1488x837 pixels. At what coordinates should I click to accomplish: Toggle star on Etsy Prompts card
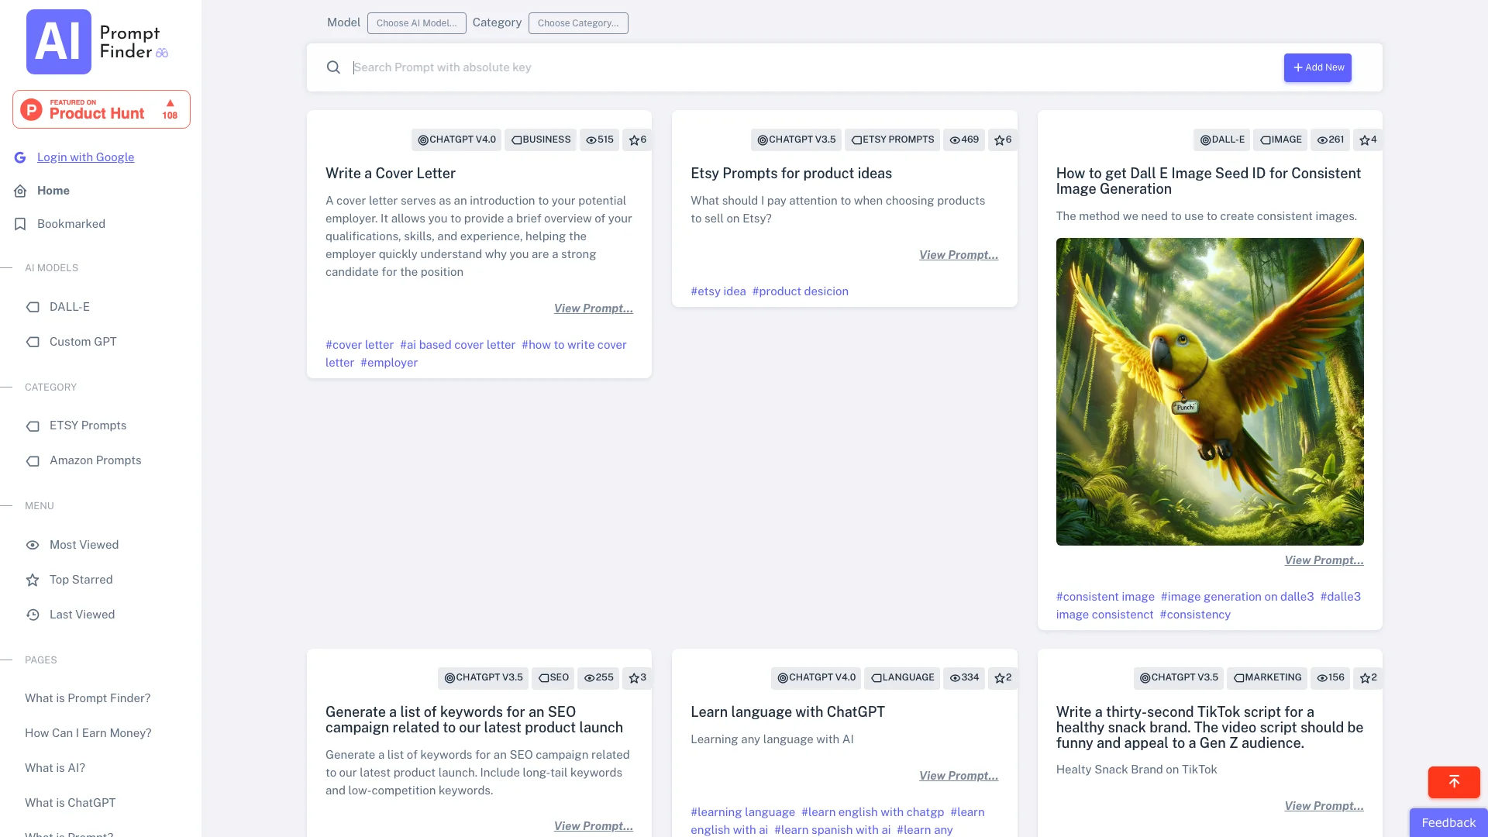1000,139
